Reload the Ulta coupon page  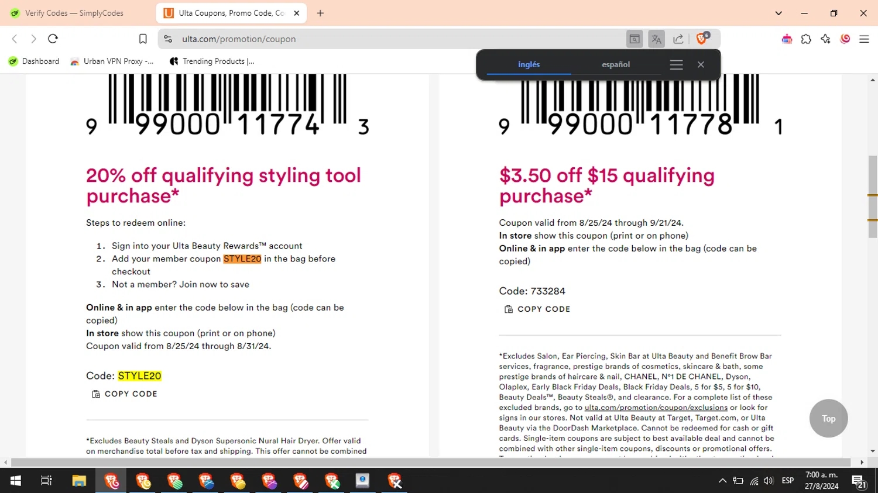coord(53,39)
